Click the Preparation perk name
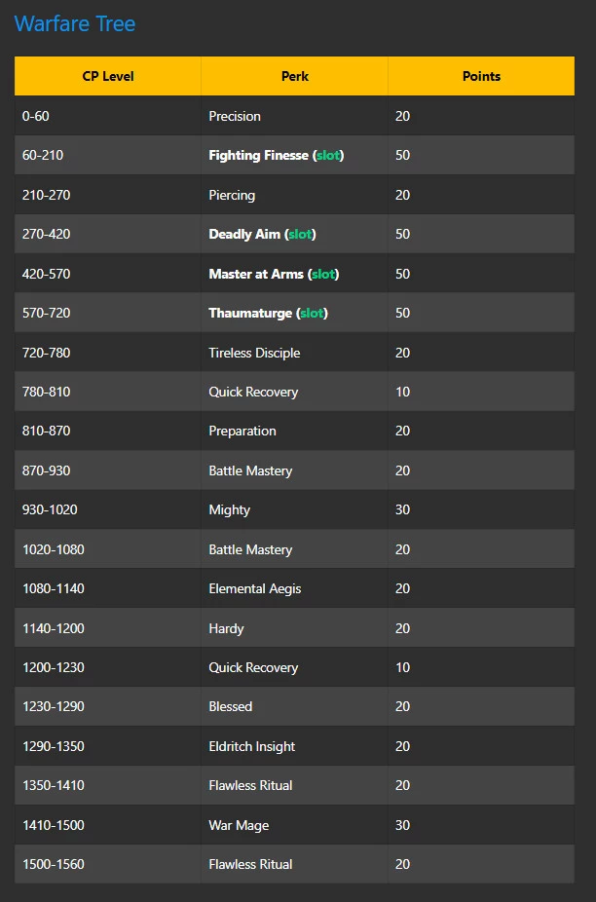 (242, 432)
